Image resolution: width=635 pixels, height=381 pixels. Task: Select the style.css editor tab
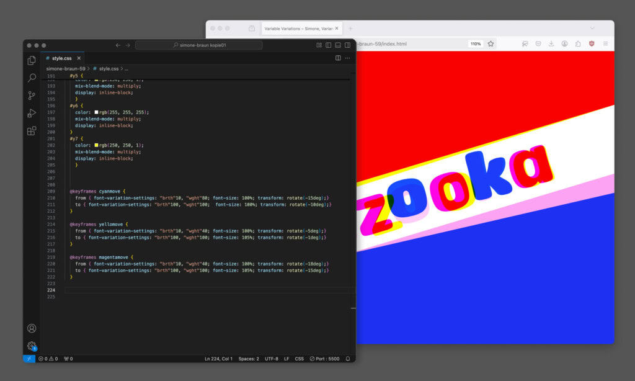[61, 58]
